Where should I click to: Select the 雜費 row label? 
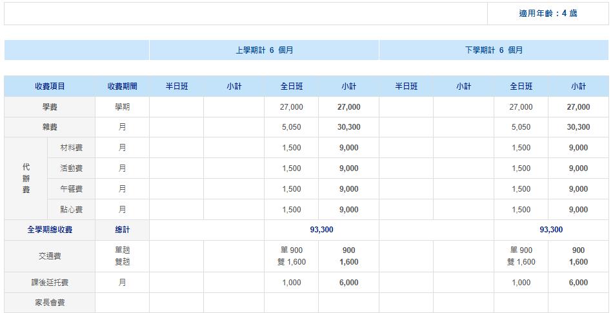[x=50, y=128]
